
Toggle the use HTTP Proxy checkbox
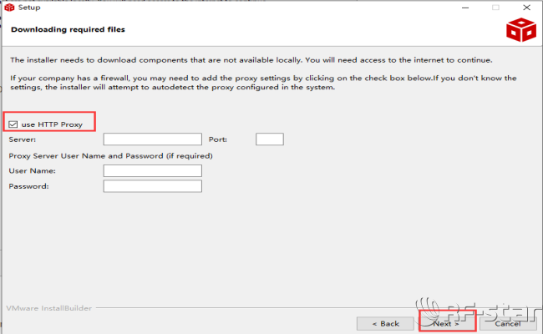tap(13, 124)
